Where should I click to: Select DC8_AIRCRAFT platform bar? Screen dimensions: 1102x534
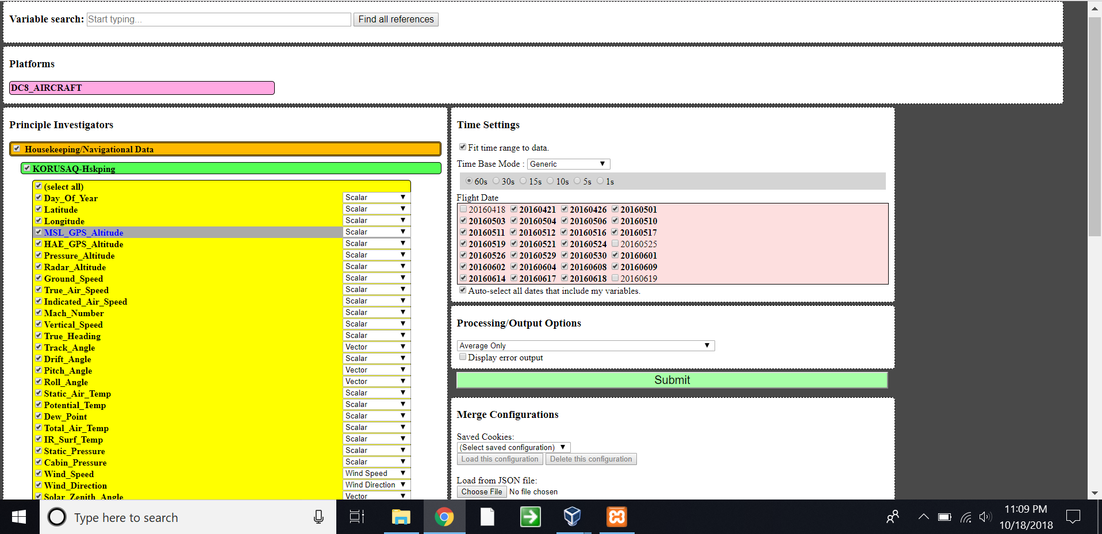click(x=142, y=87)
